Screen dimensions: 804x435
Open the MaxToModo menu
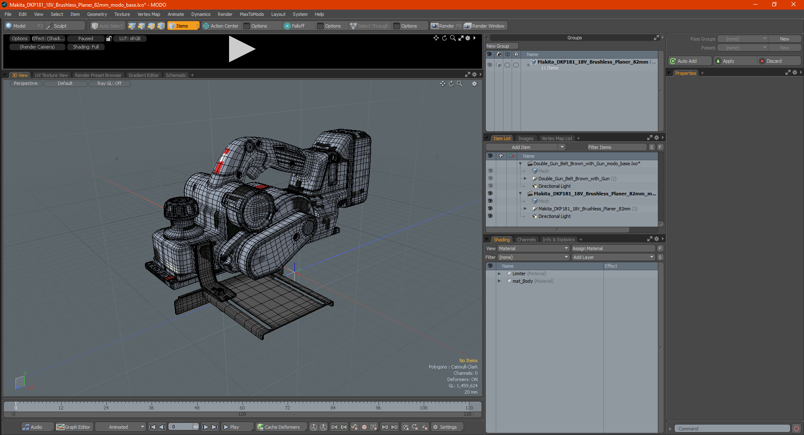(x=252, y=14)
